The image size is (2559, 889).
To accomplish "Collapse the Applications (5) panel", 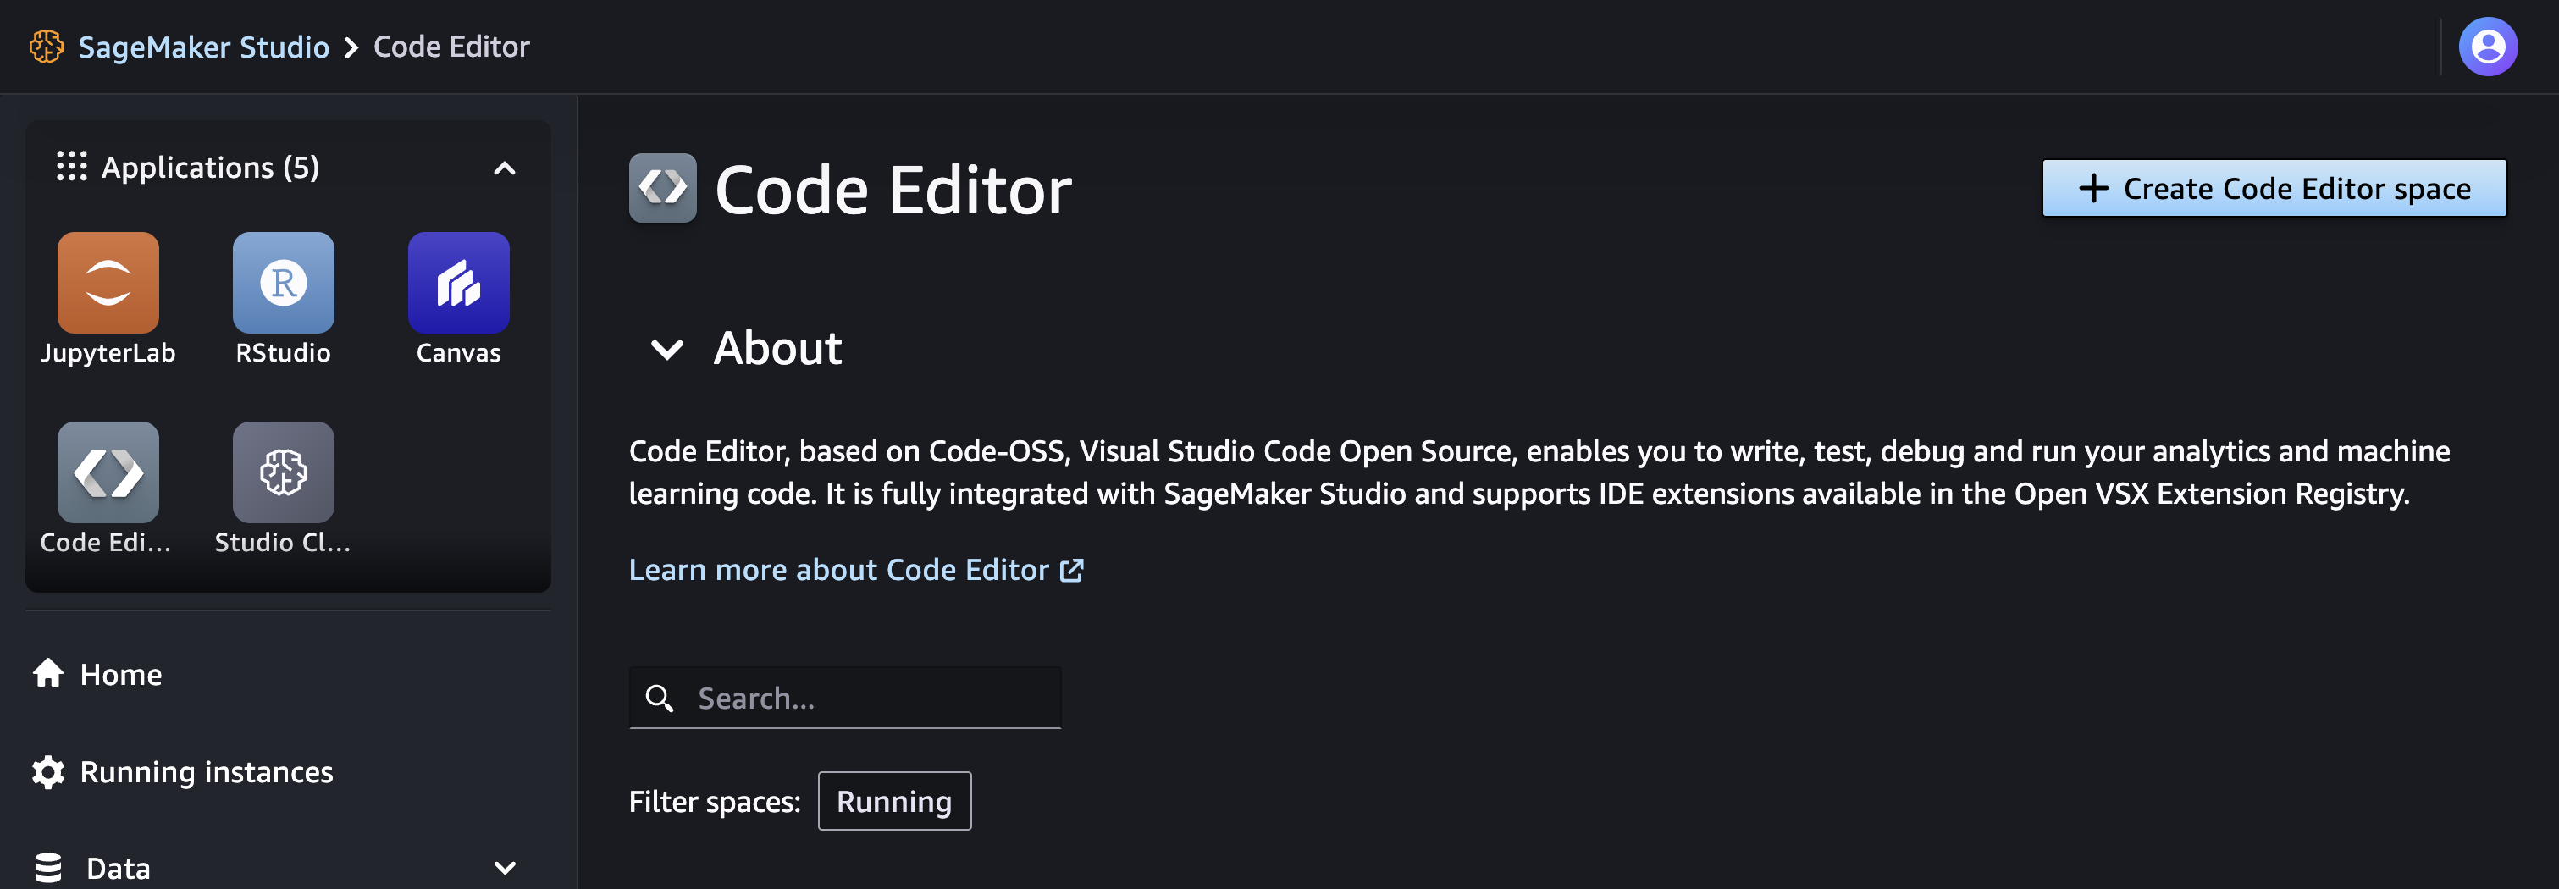I will click(506, 168).
